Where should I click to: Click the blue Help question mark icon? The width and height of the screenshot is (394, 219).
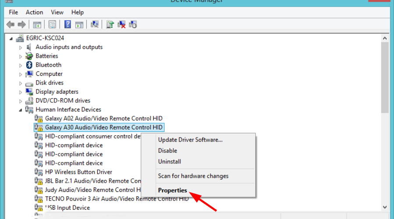click(67, 25)
